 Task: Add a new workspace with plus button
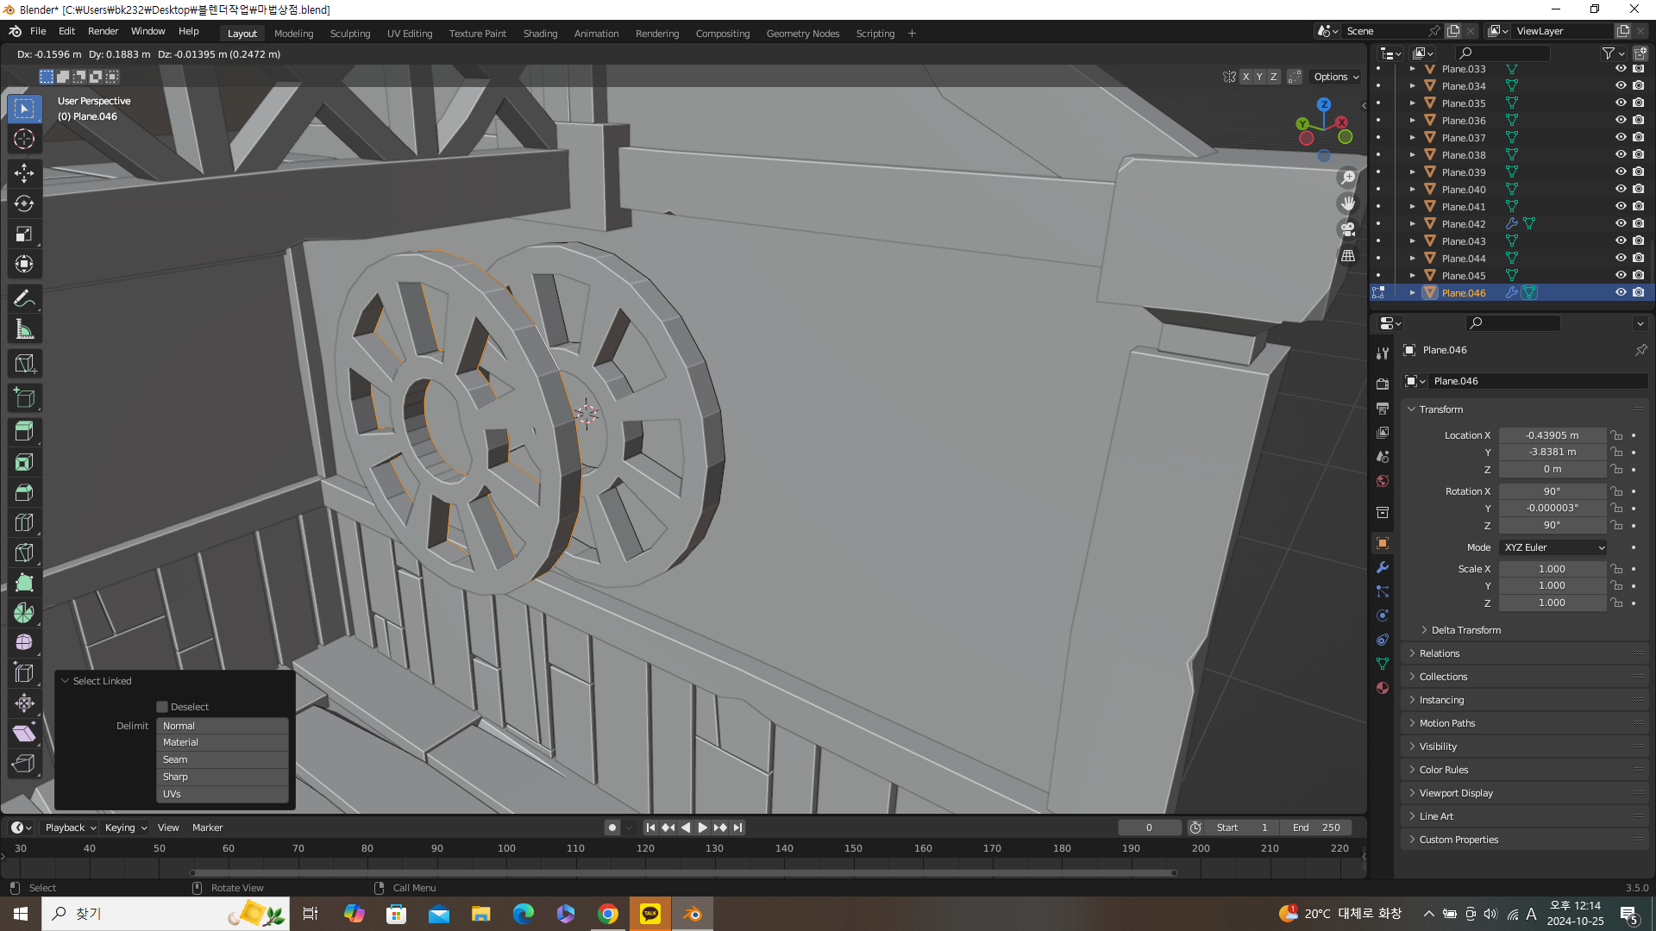[912, 34]
